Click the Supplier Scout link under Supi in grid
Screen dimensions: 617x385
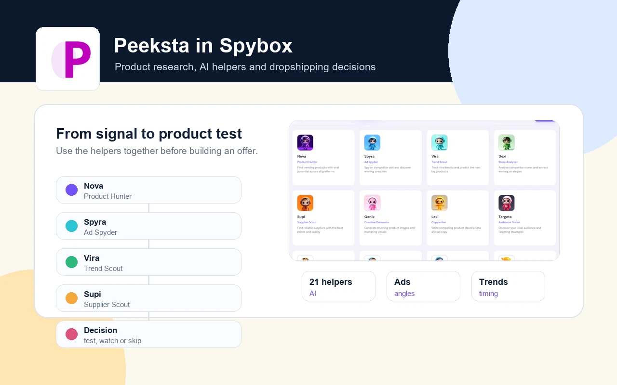click(307, 222)
